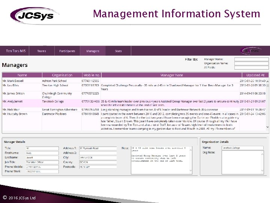Click the updated timestamp 2014-09-01 08:33:18
The height and width of the screenshot is (203, 270).
(253, 93)
